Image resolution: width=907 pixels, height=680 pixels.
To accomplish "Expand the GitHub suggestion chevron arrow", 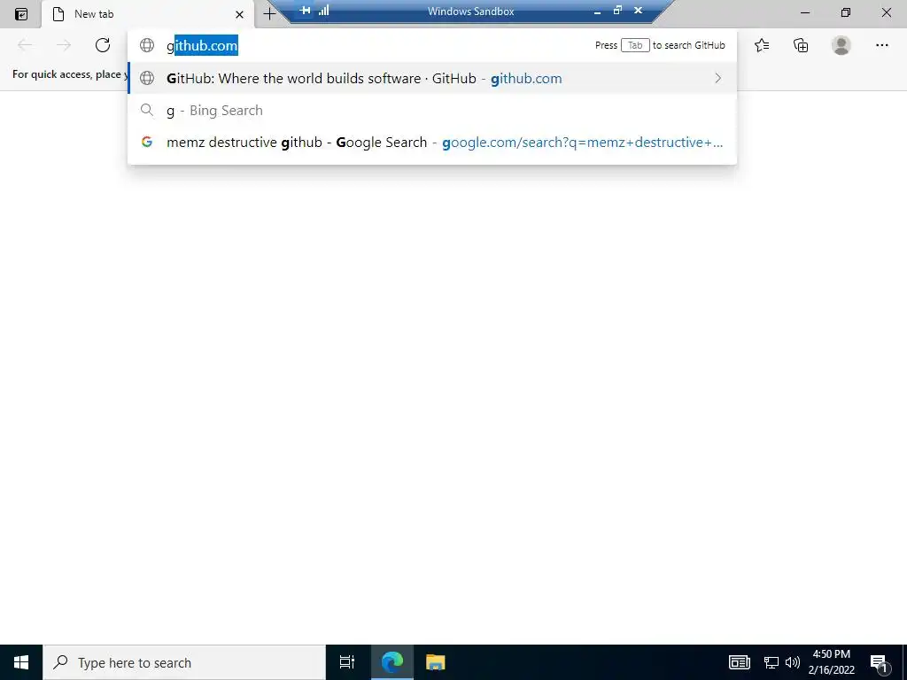I will click(717, 78).
